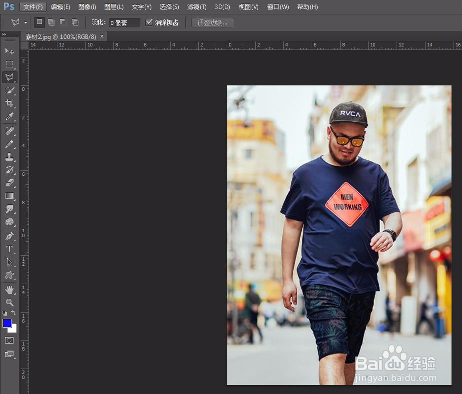This screenshot has width=462, height=394.
Task: Open the tool preset picker dropdown arrow
Action: (25, 22)
